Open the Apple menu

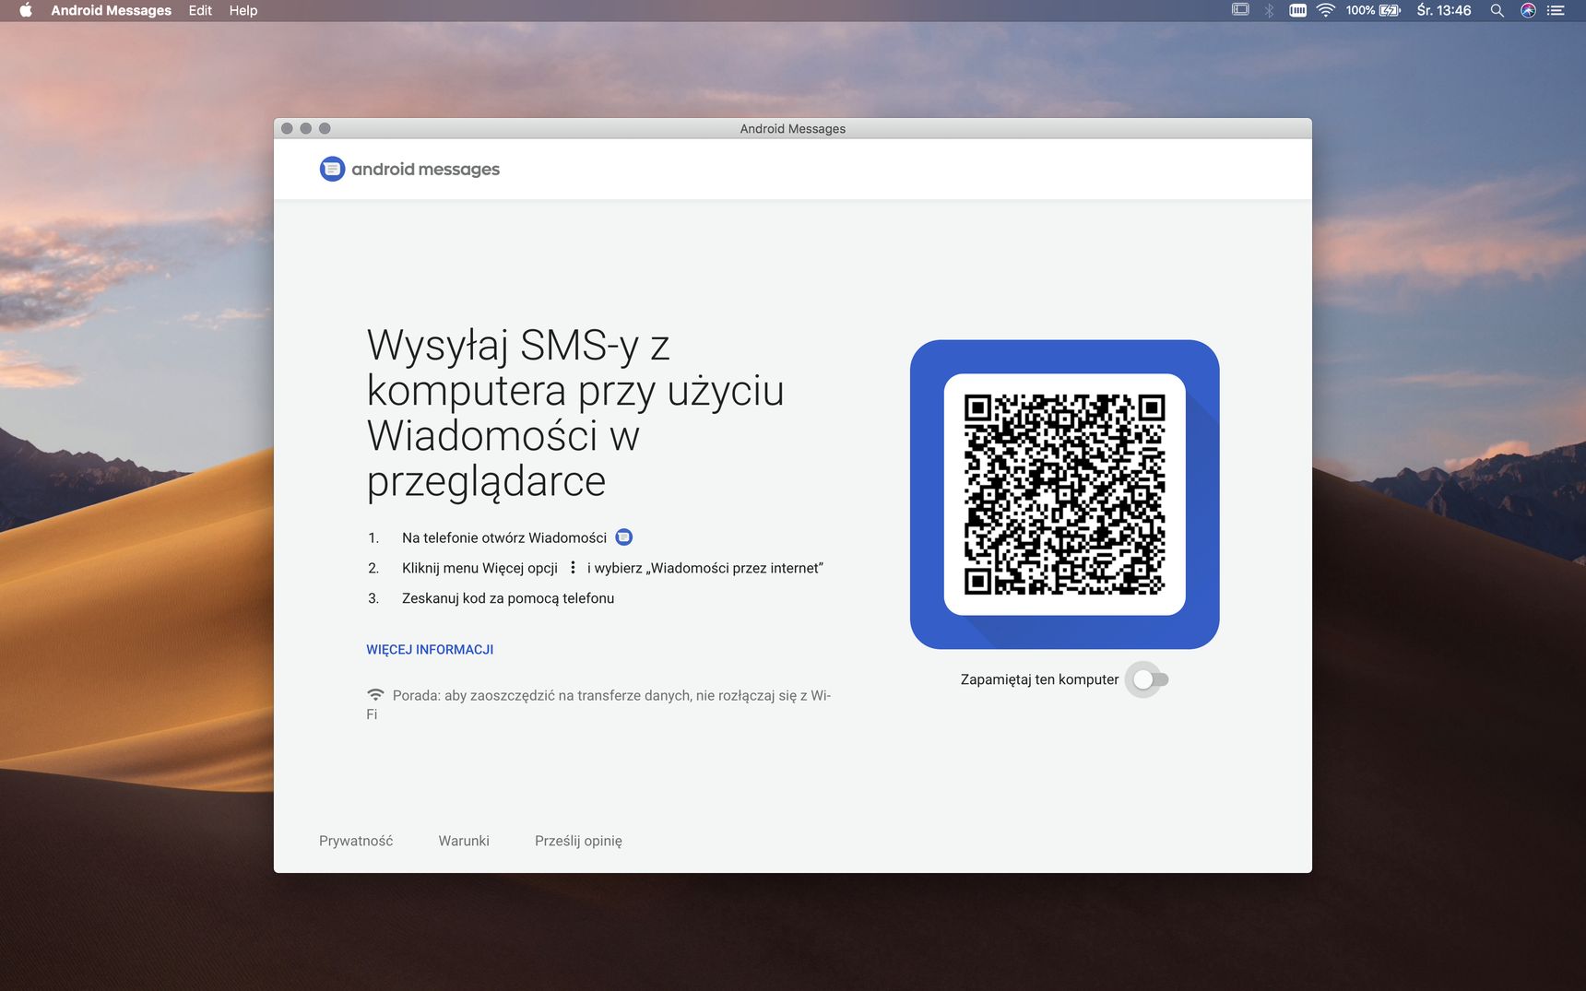26,10
